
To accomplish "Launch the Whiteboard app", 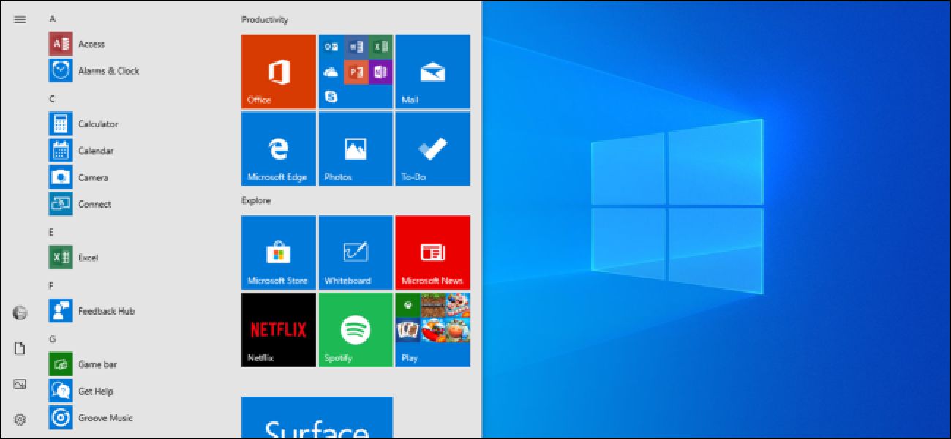I will [x=356, y=252].
